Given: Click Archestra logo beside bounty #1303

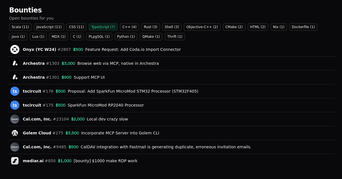Looking at the screenshot, I should click(x=15, y=63).
